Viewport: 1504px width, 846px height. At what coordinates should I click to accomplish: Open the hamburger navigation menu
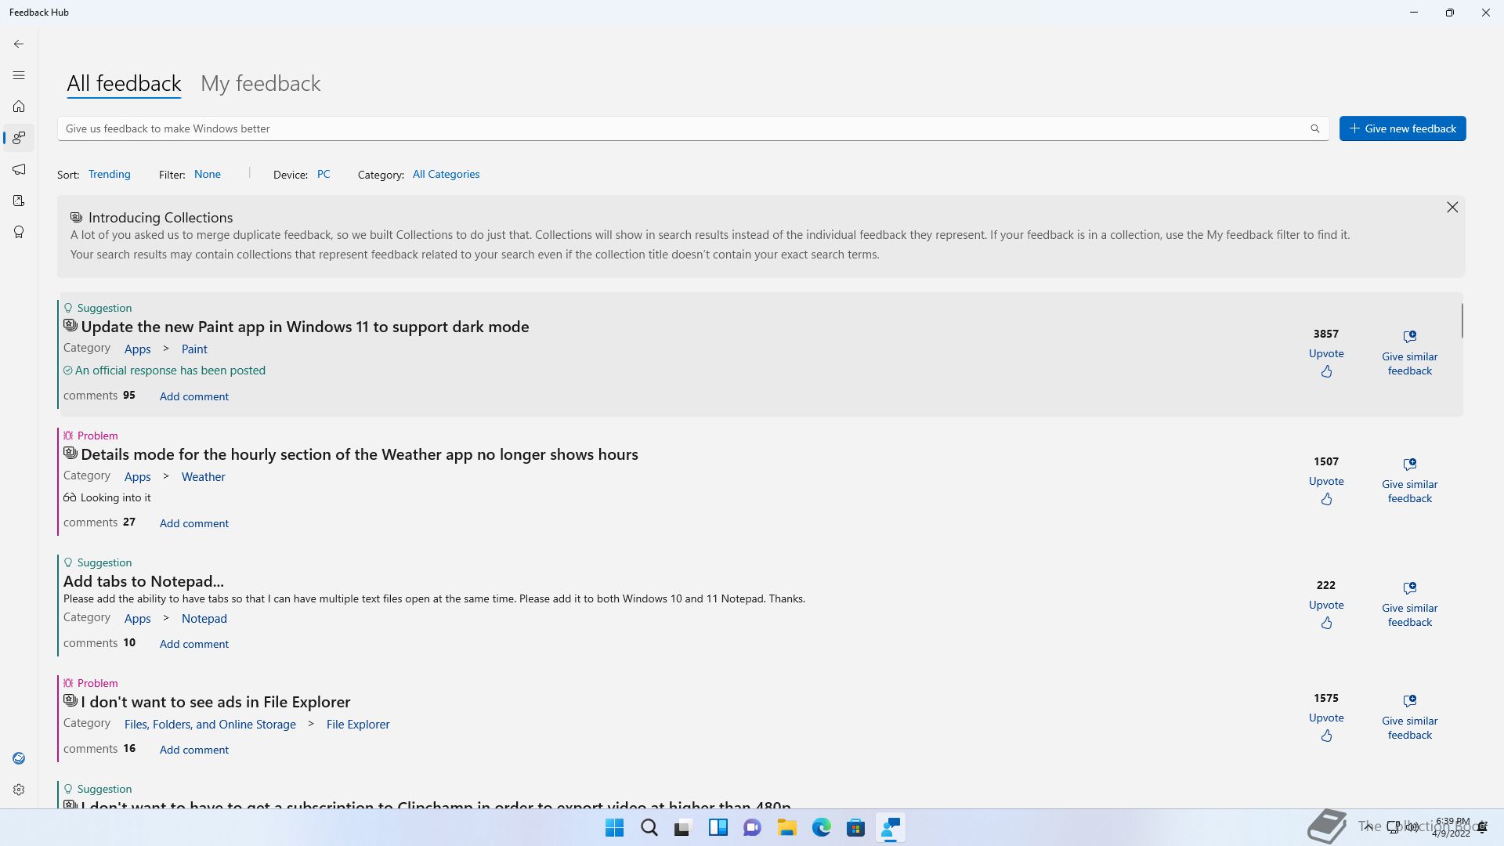(19, 75)
